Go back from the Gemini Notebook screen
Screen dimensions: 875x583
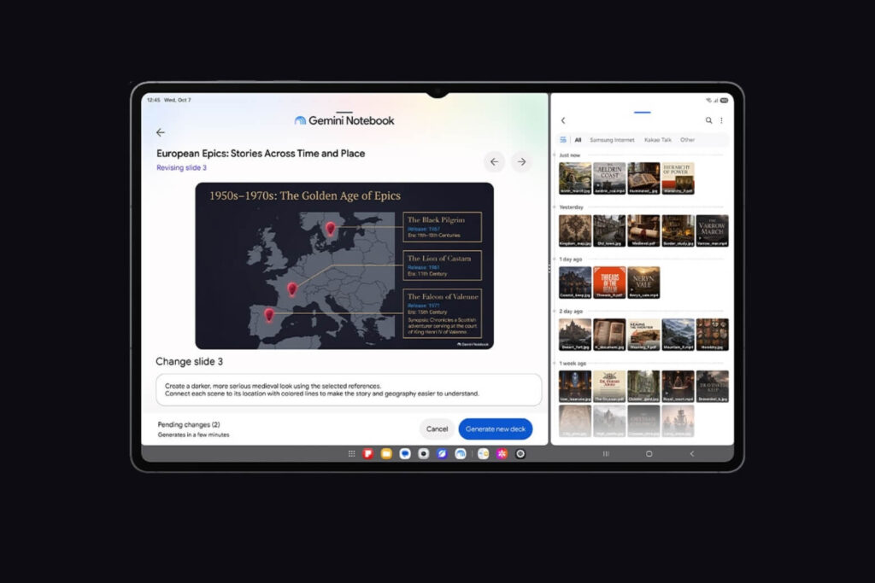tap(161, 132)
